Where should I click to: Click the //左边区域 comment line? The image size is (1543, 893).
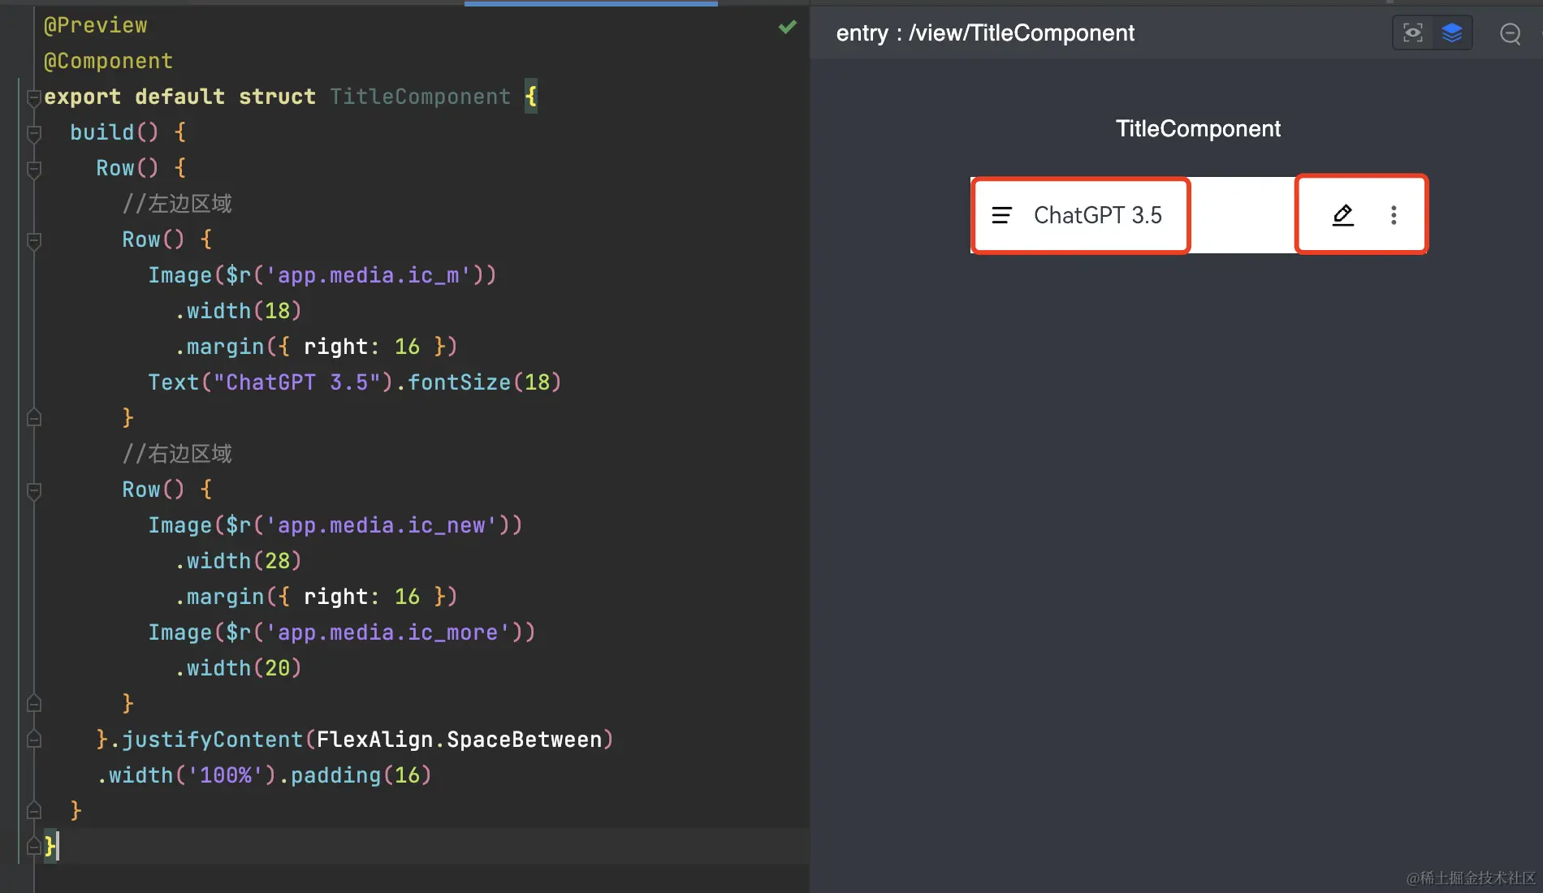[177, 204]
